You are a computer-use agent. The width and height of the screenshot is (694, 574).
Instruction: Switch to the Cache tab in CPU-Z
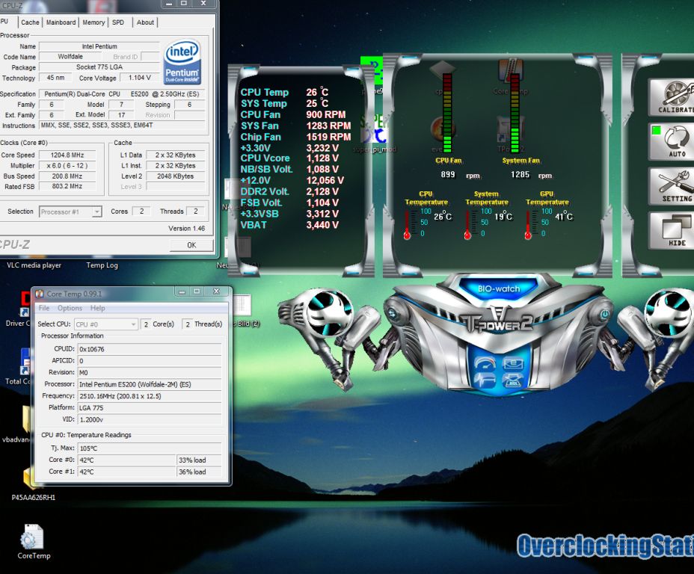30,22
